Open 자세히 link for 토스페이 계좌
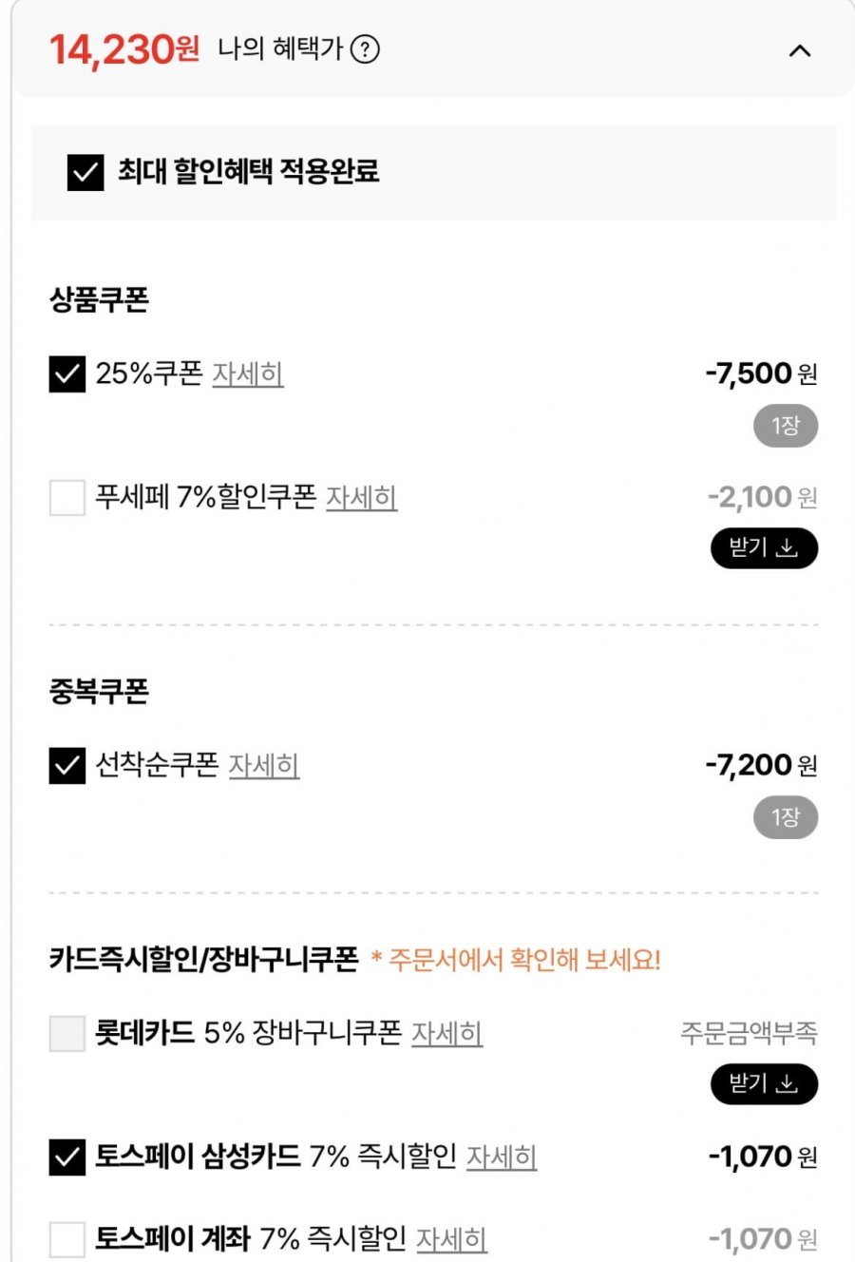The image size is (855, 1262). (451, 1240)
